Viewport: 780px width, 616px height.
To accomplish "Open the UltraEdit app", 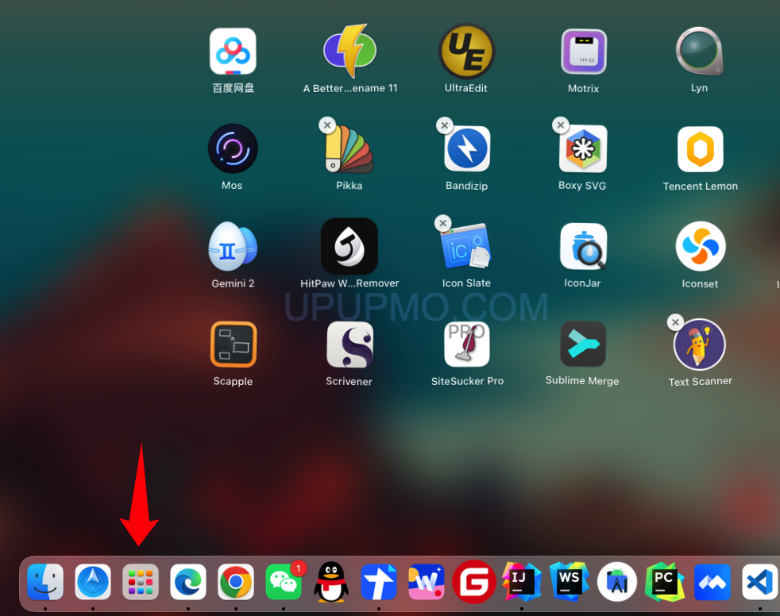I will (x=466, y=52).
